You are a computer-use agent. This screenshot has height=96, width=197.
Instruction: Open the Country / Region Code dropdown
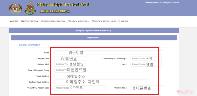tap(80, 88)
